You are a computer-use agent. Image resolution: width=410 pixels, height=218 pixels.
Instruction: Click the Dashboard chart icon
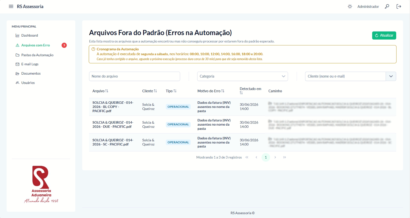pyautogui.click(x=17, y=35)
